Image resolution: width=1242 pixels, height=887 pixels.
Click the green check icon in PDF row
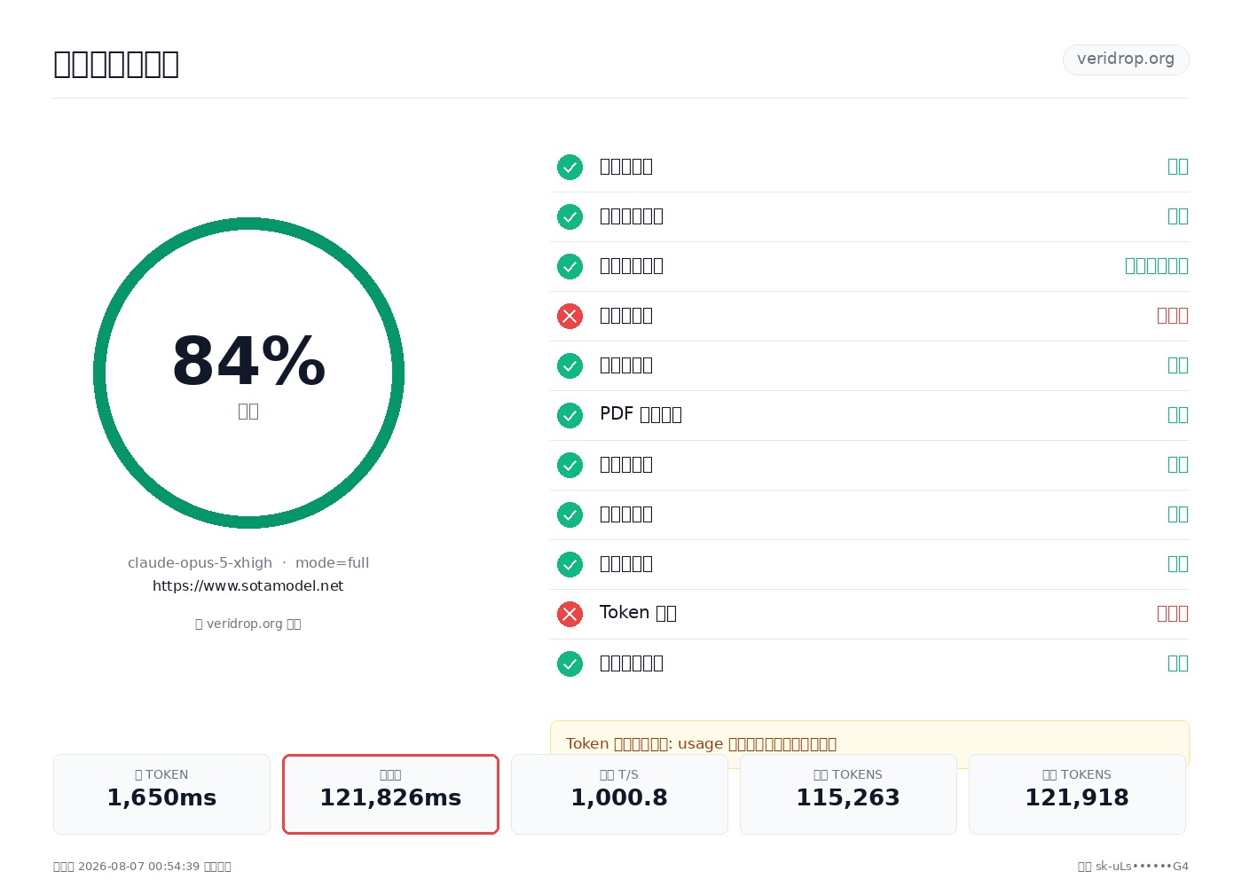coord(570,415)
